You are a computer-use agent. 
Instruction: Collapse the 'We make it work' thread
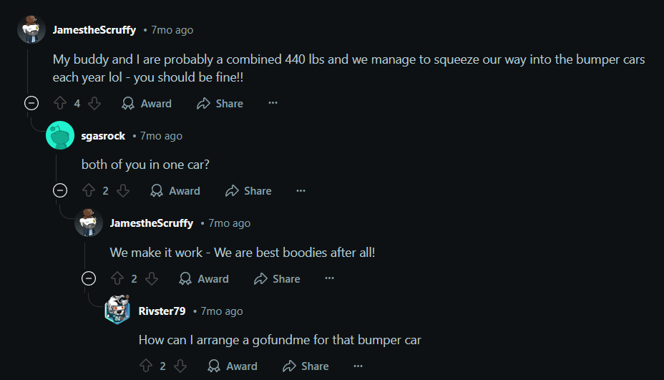[x=89, y=278]
